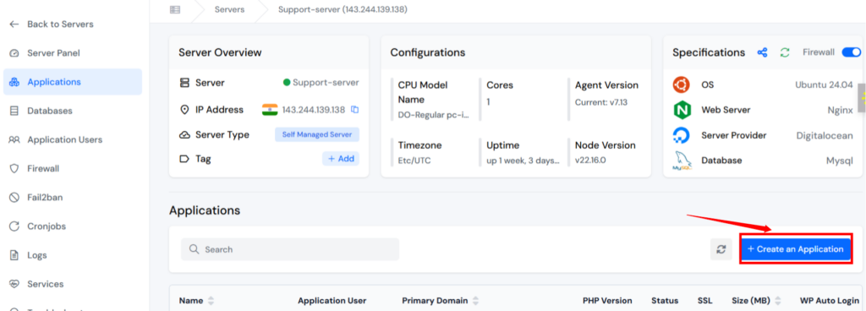Click the Firewall shield icon
Image resolution: width=866 pixels, height=311 pixels.
(x=14, y=169)
